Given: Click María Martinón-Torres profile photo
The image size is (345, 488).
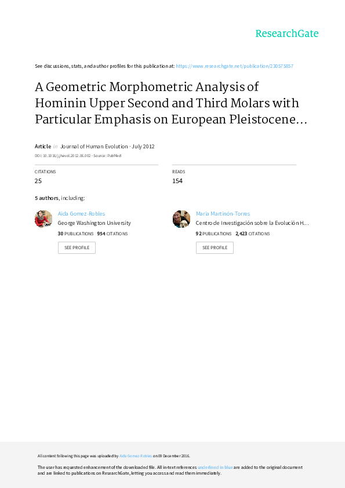Looking at the screenshot, I should (x=181, y=219).
